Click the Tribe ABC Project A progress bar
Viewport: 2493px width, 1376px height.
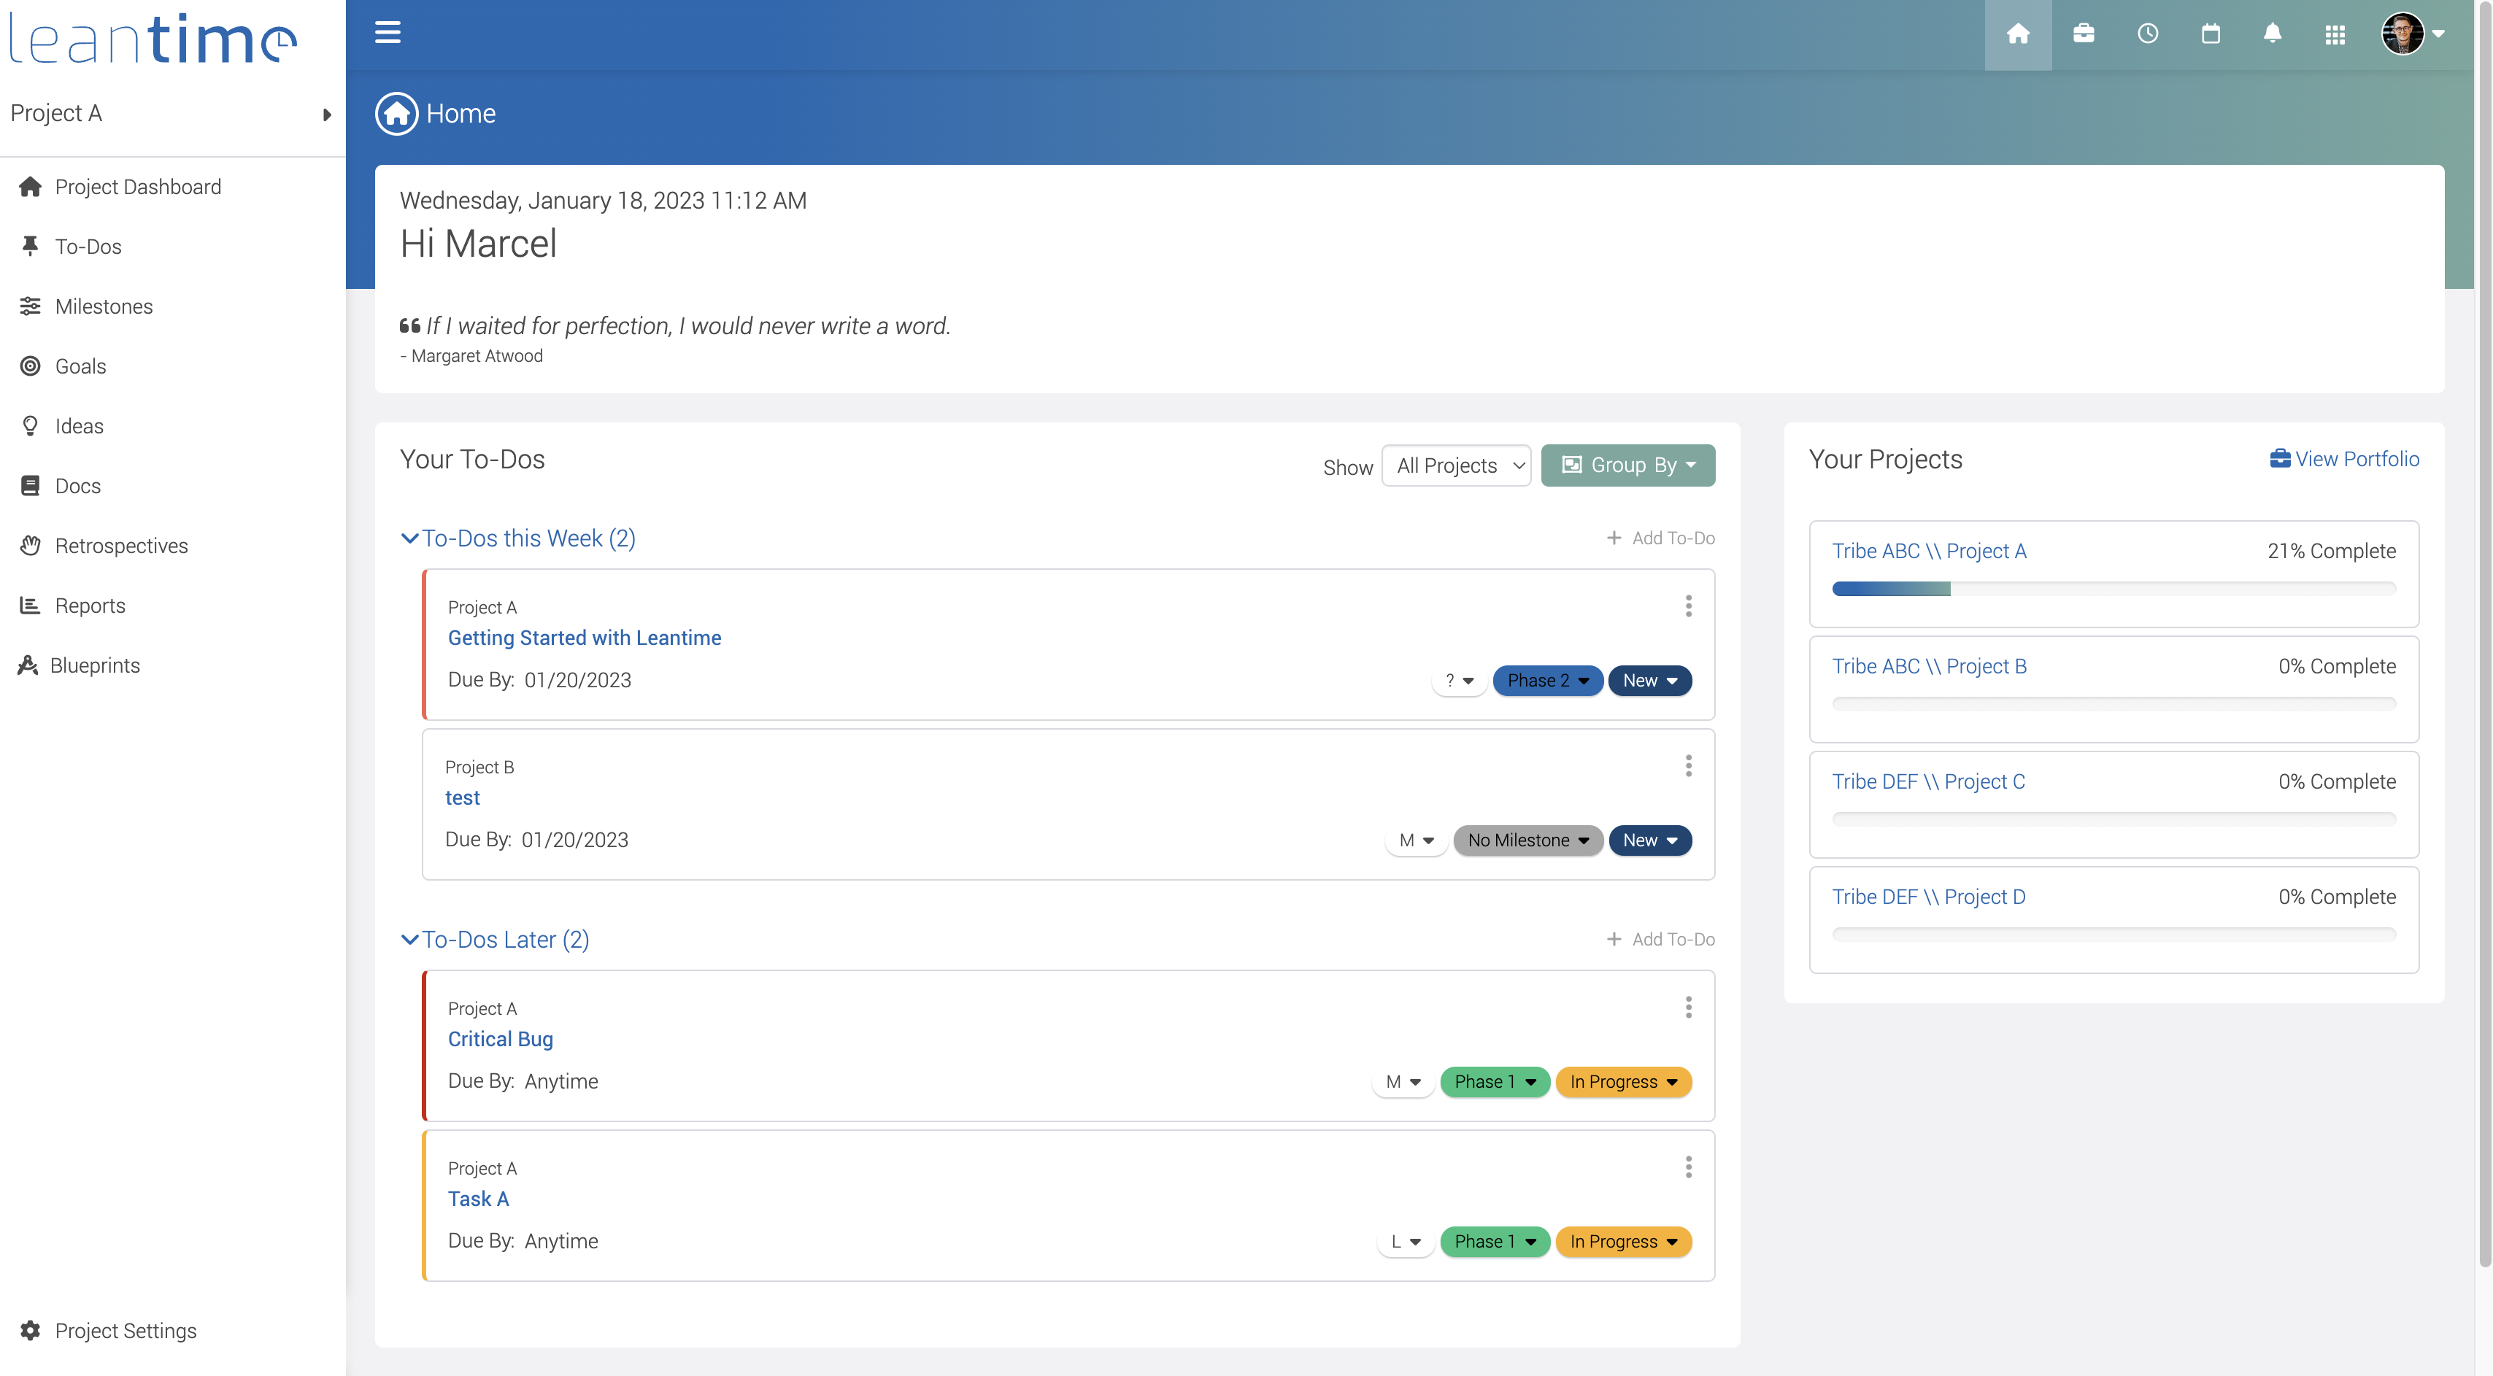point(2114,588)
